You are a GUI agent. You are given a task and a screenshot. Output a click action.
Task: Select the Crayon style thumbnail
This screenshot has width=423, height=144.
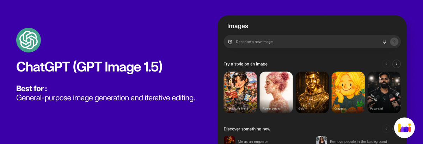pyautogui.click(x=348, y=92)
